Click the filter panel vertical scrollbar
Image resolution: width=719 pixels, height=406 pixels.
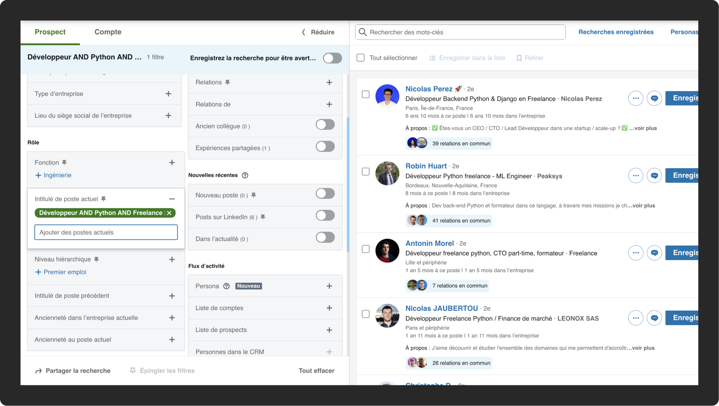coord(348,184)
